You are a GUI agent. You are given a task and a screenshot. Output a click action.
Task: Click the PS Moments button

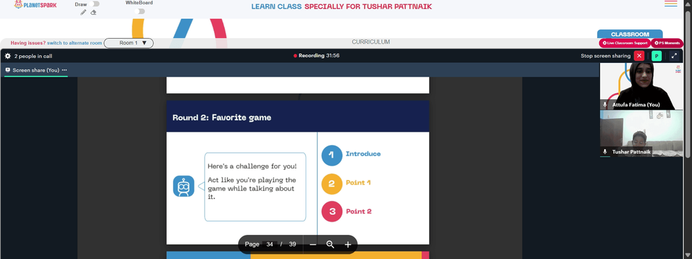667,43
